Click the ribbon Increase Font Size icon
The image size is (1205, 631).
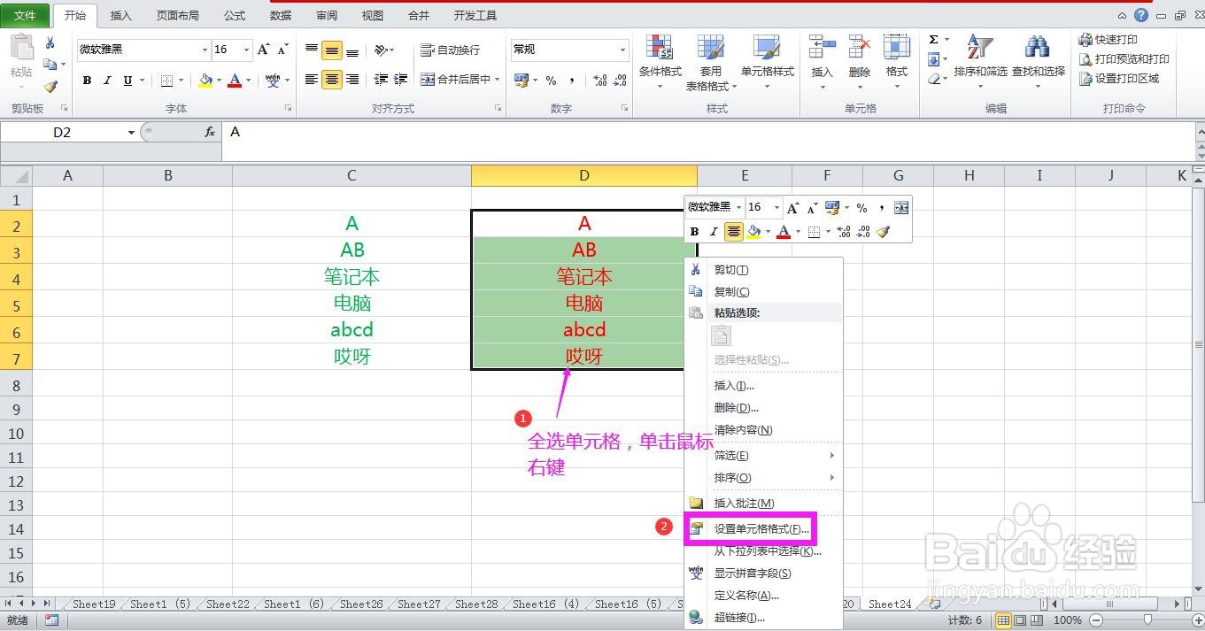264,50
